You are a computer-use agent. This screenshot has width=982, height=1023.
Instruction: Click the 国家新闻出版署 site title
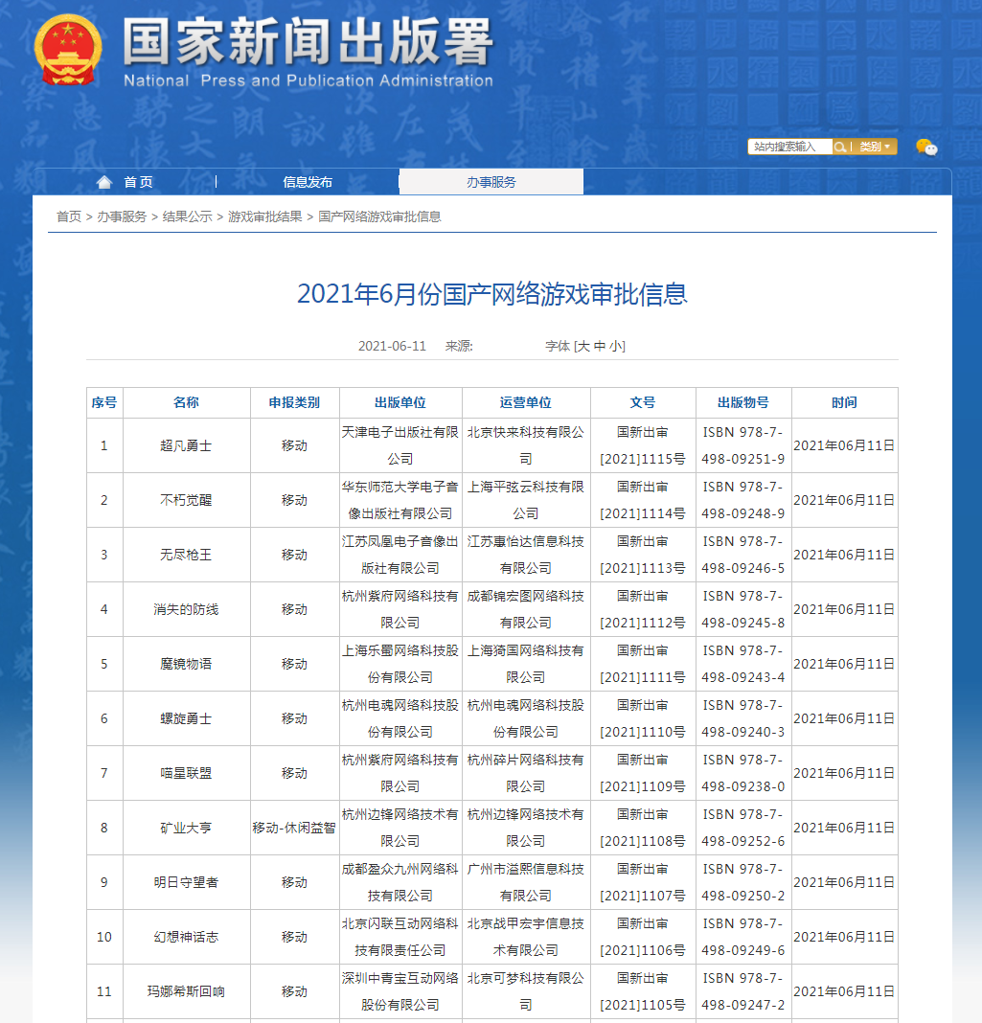(307, 43)
